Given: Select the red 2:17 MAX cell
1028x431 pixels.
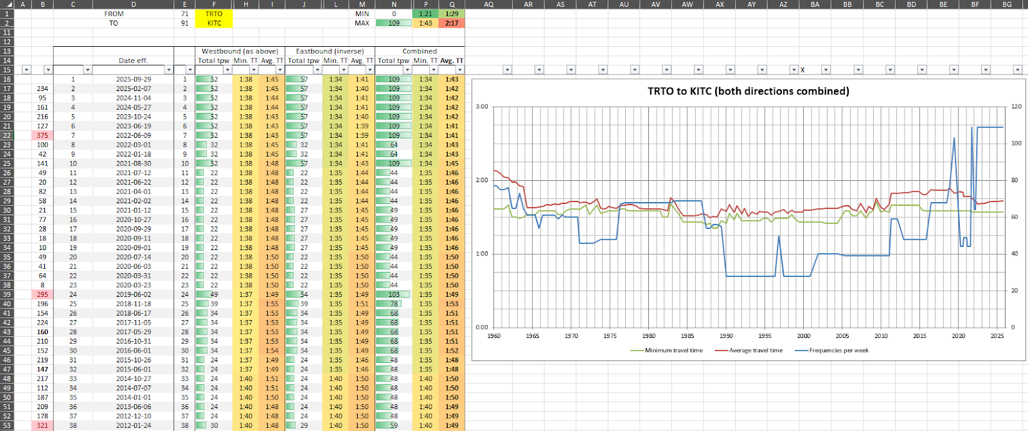Looking at the screenshot, I should pos(452,23).
